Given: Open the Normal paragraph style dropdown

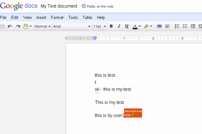Looking at the screenshot, I should [x=43, y=26].
